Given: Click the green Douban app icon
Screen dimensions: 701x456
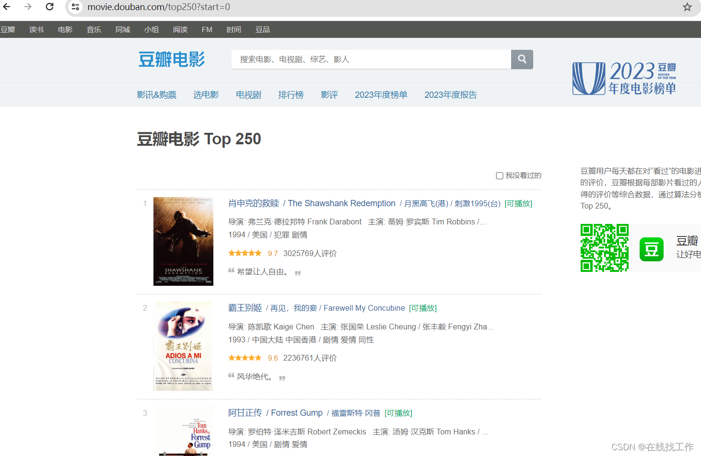Looking at the screenshot, I should click(652, 249).
